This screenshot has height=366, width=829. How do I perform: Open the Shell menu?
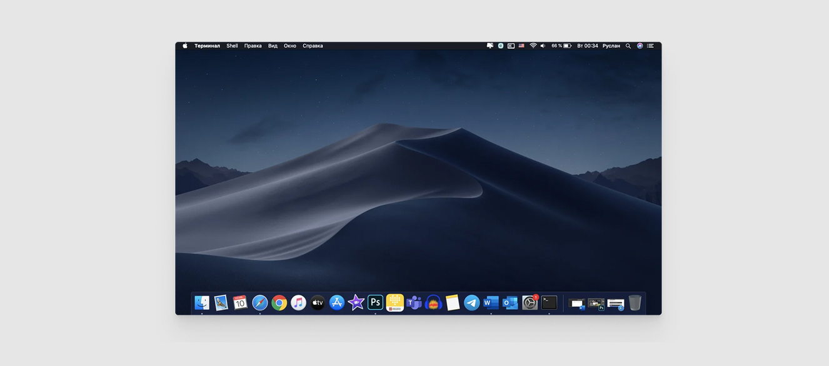click(232, 46)
